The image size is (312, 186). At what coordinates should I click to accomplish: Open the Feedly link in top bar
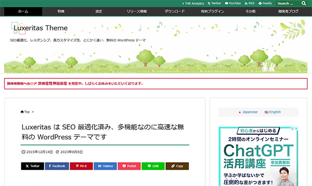point(265,3)
